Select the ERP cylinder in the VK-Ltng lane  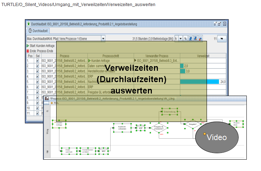tap(141, 128)
